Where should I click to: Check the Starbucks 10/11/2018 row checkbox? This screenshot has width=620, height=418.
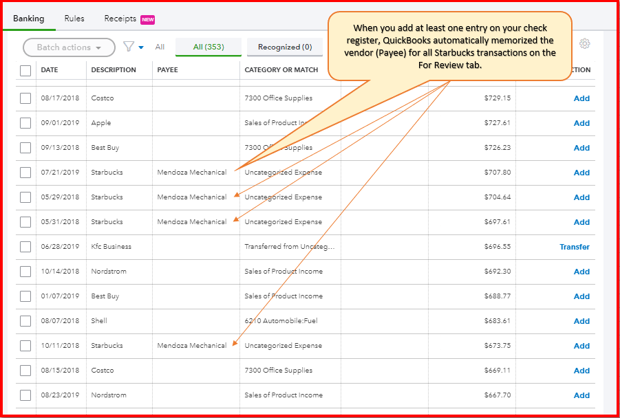click(25, 346)
